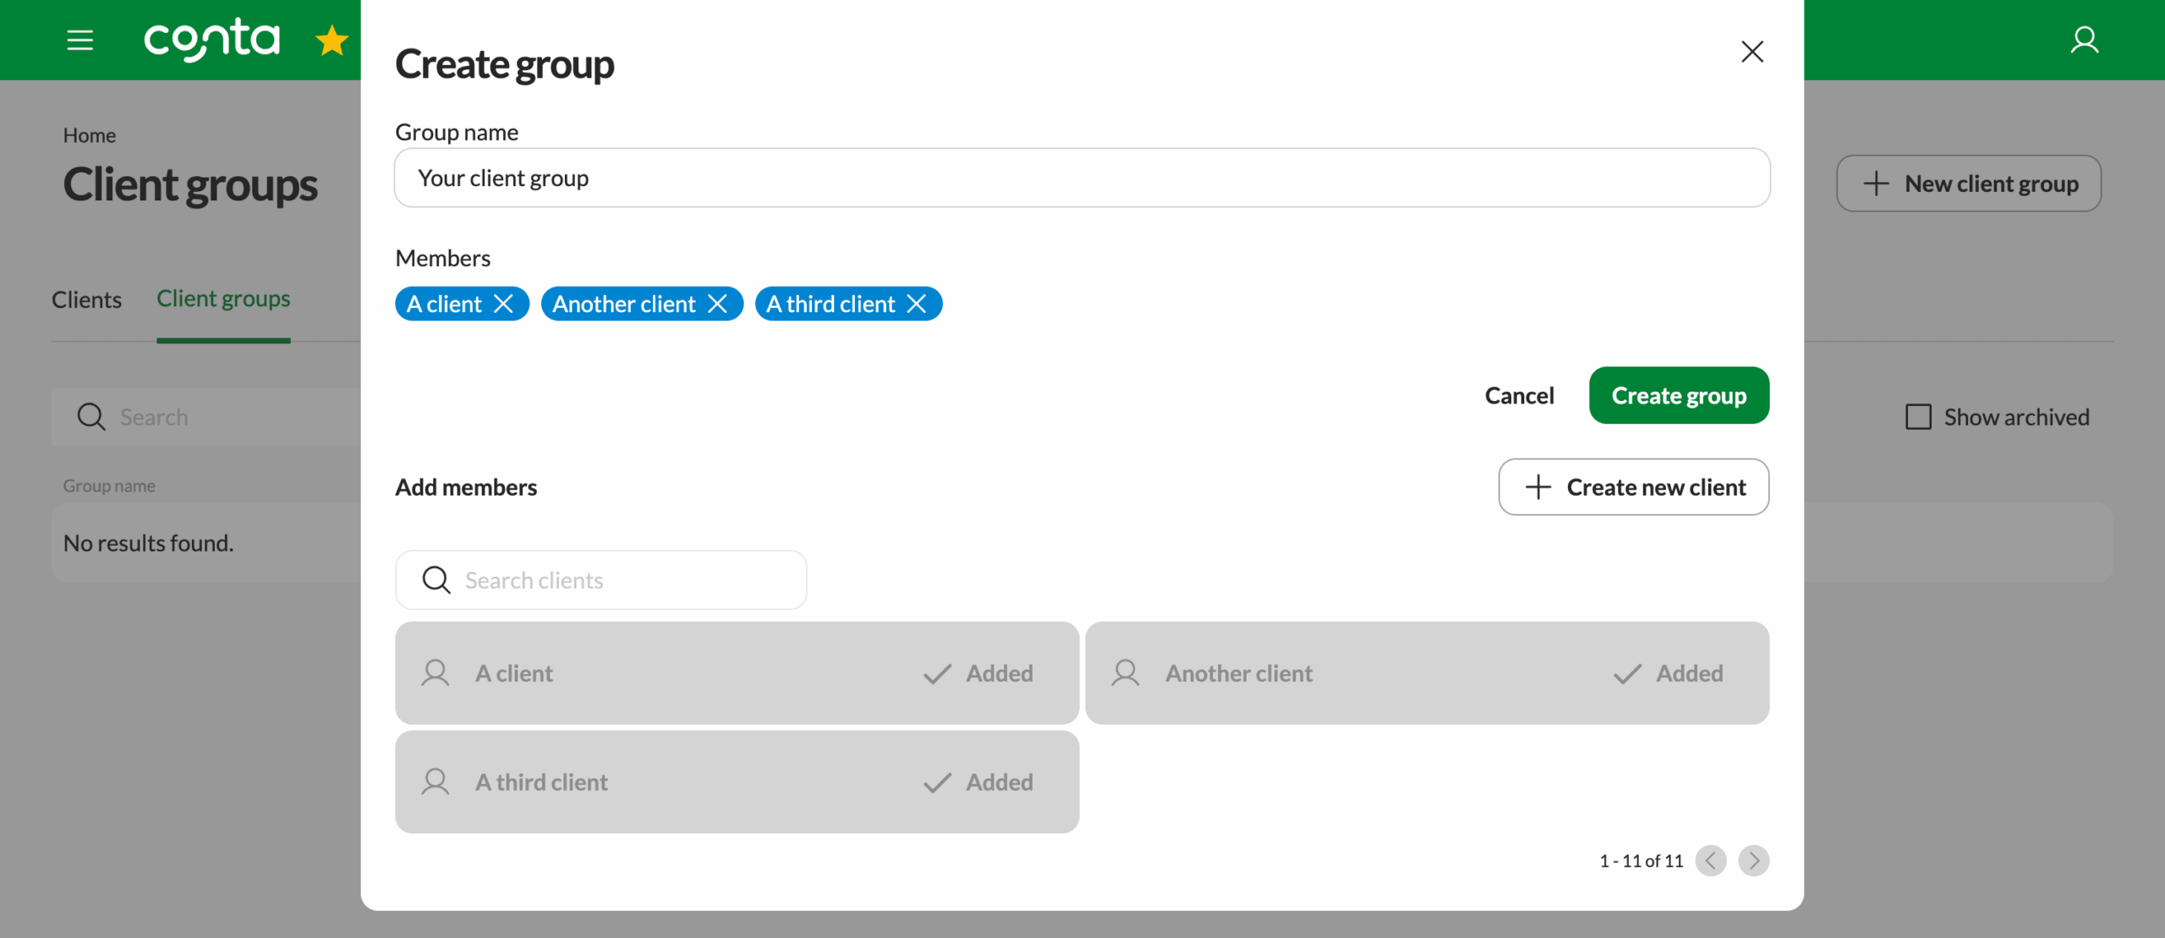Screen dimensions: 2165x938
Task: Enable the Show archived checkbox
Action: pyautogui.click(x=1917, y=416)
